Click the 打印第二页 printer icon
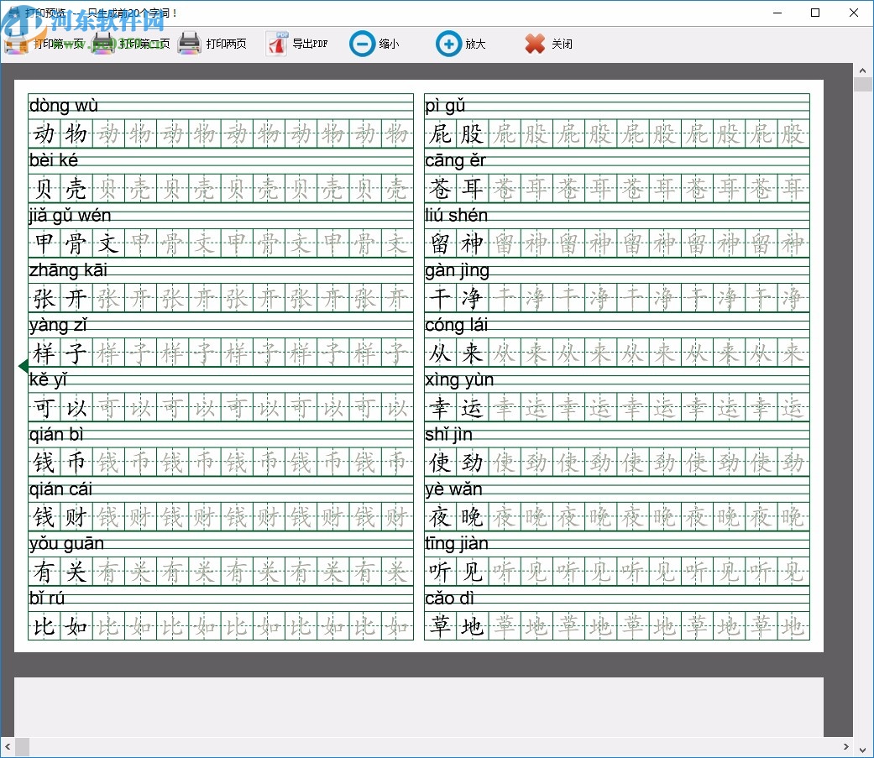 (x=103, y=44)
